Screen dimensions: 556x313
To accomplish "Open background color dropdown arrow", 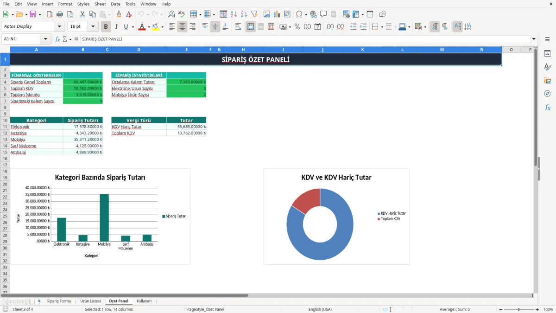I will 162,27.
